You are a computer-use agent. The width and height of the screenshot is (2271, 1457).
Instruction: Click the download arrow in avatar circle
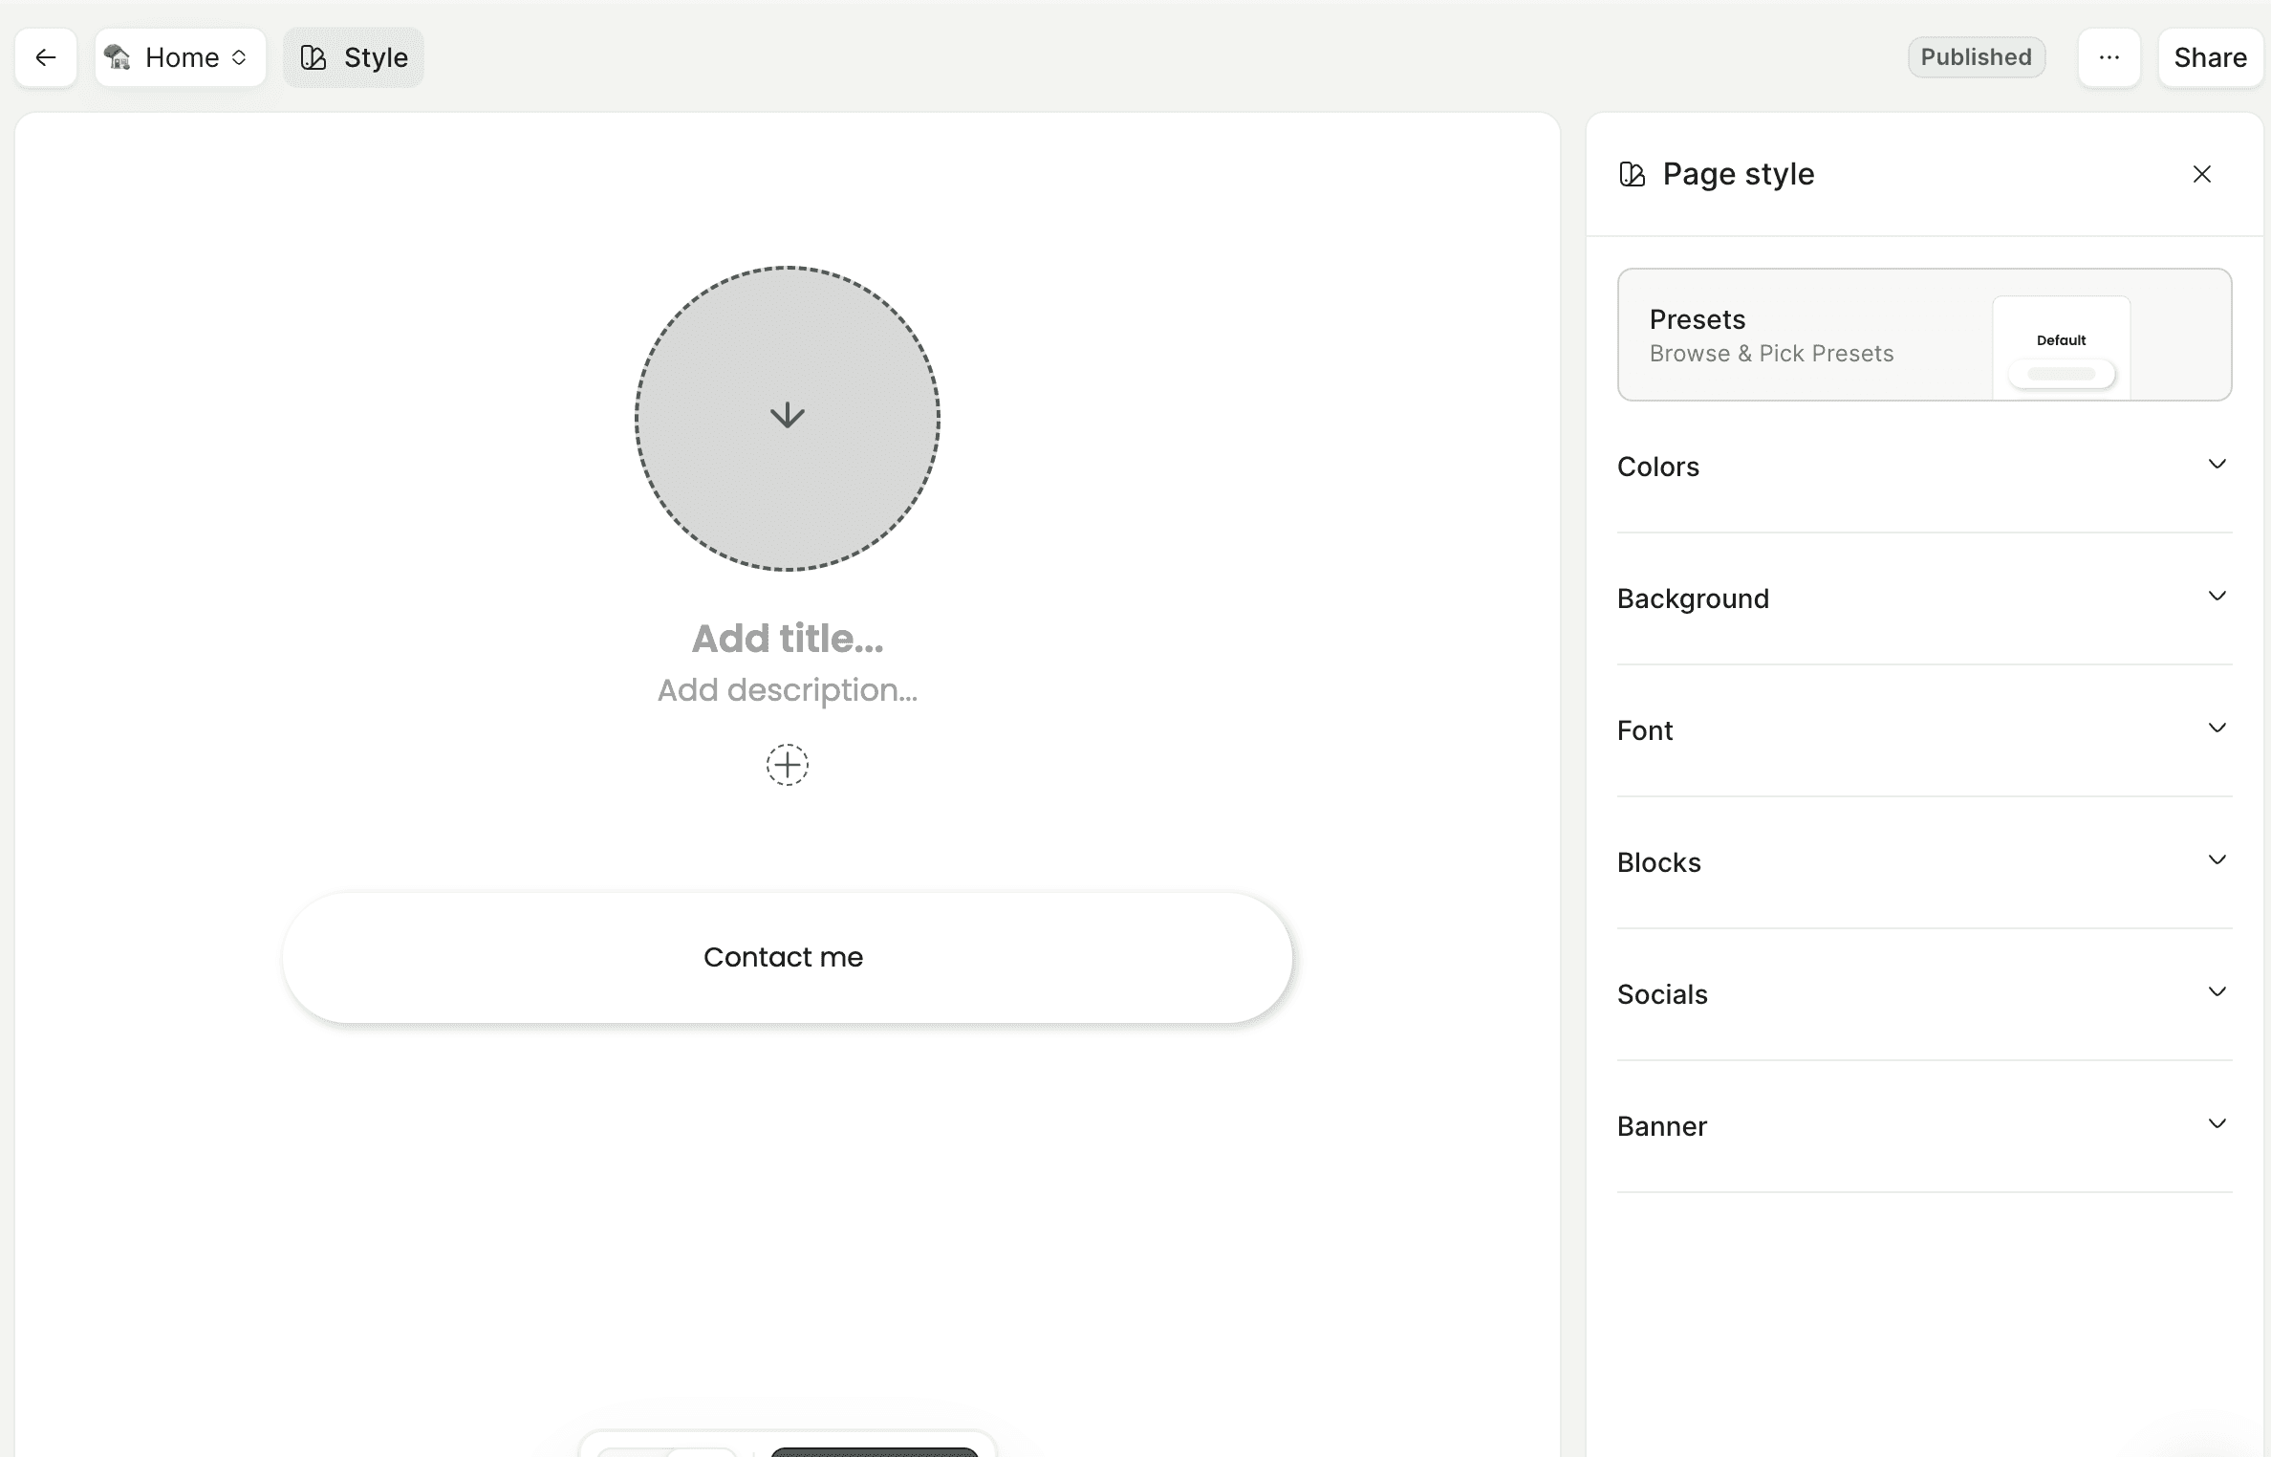pos(787,416)
